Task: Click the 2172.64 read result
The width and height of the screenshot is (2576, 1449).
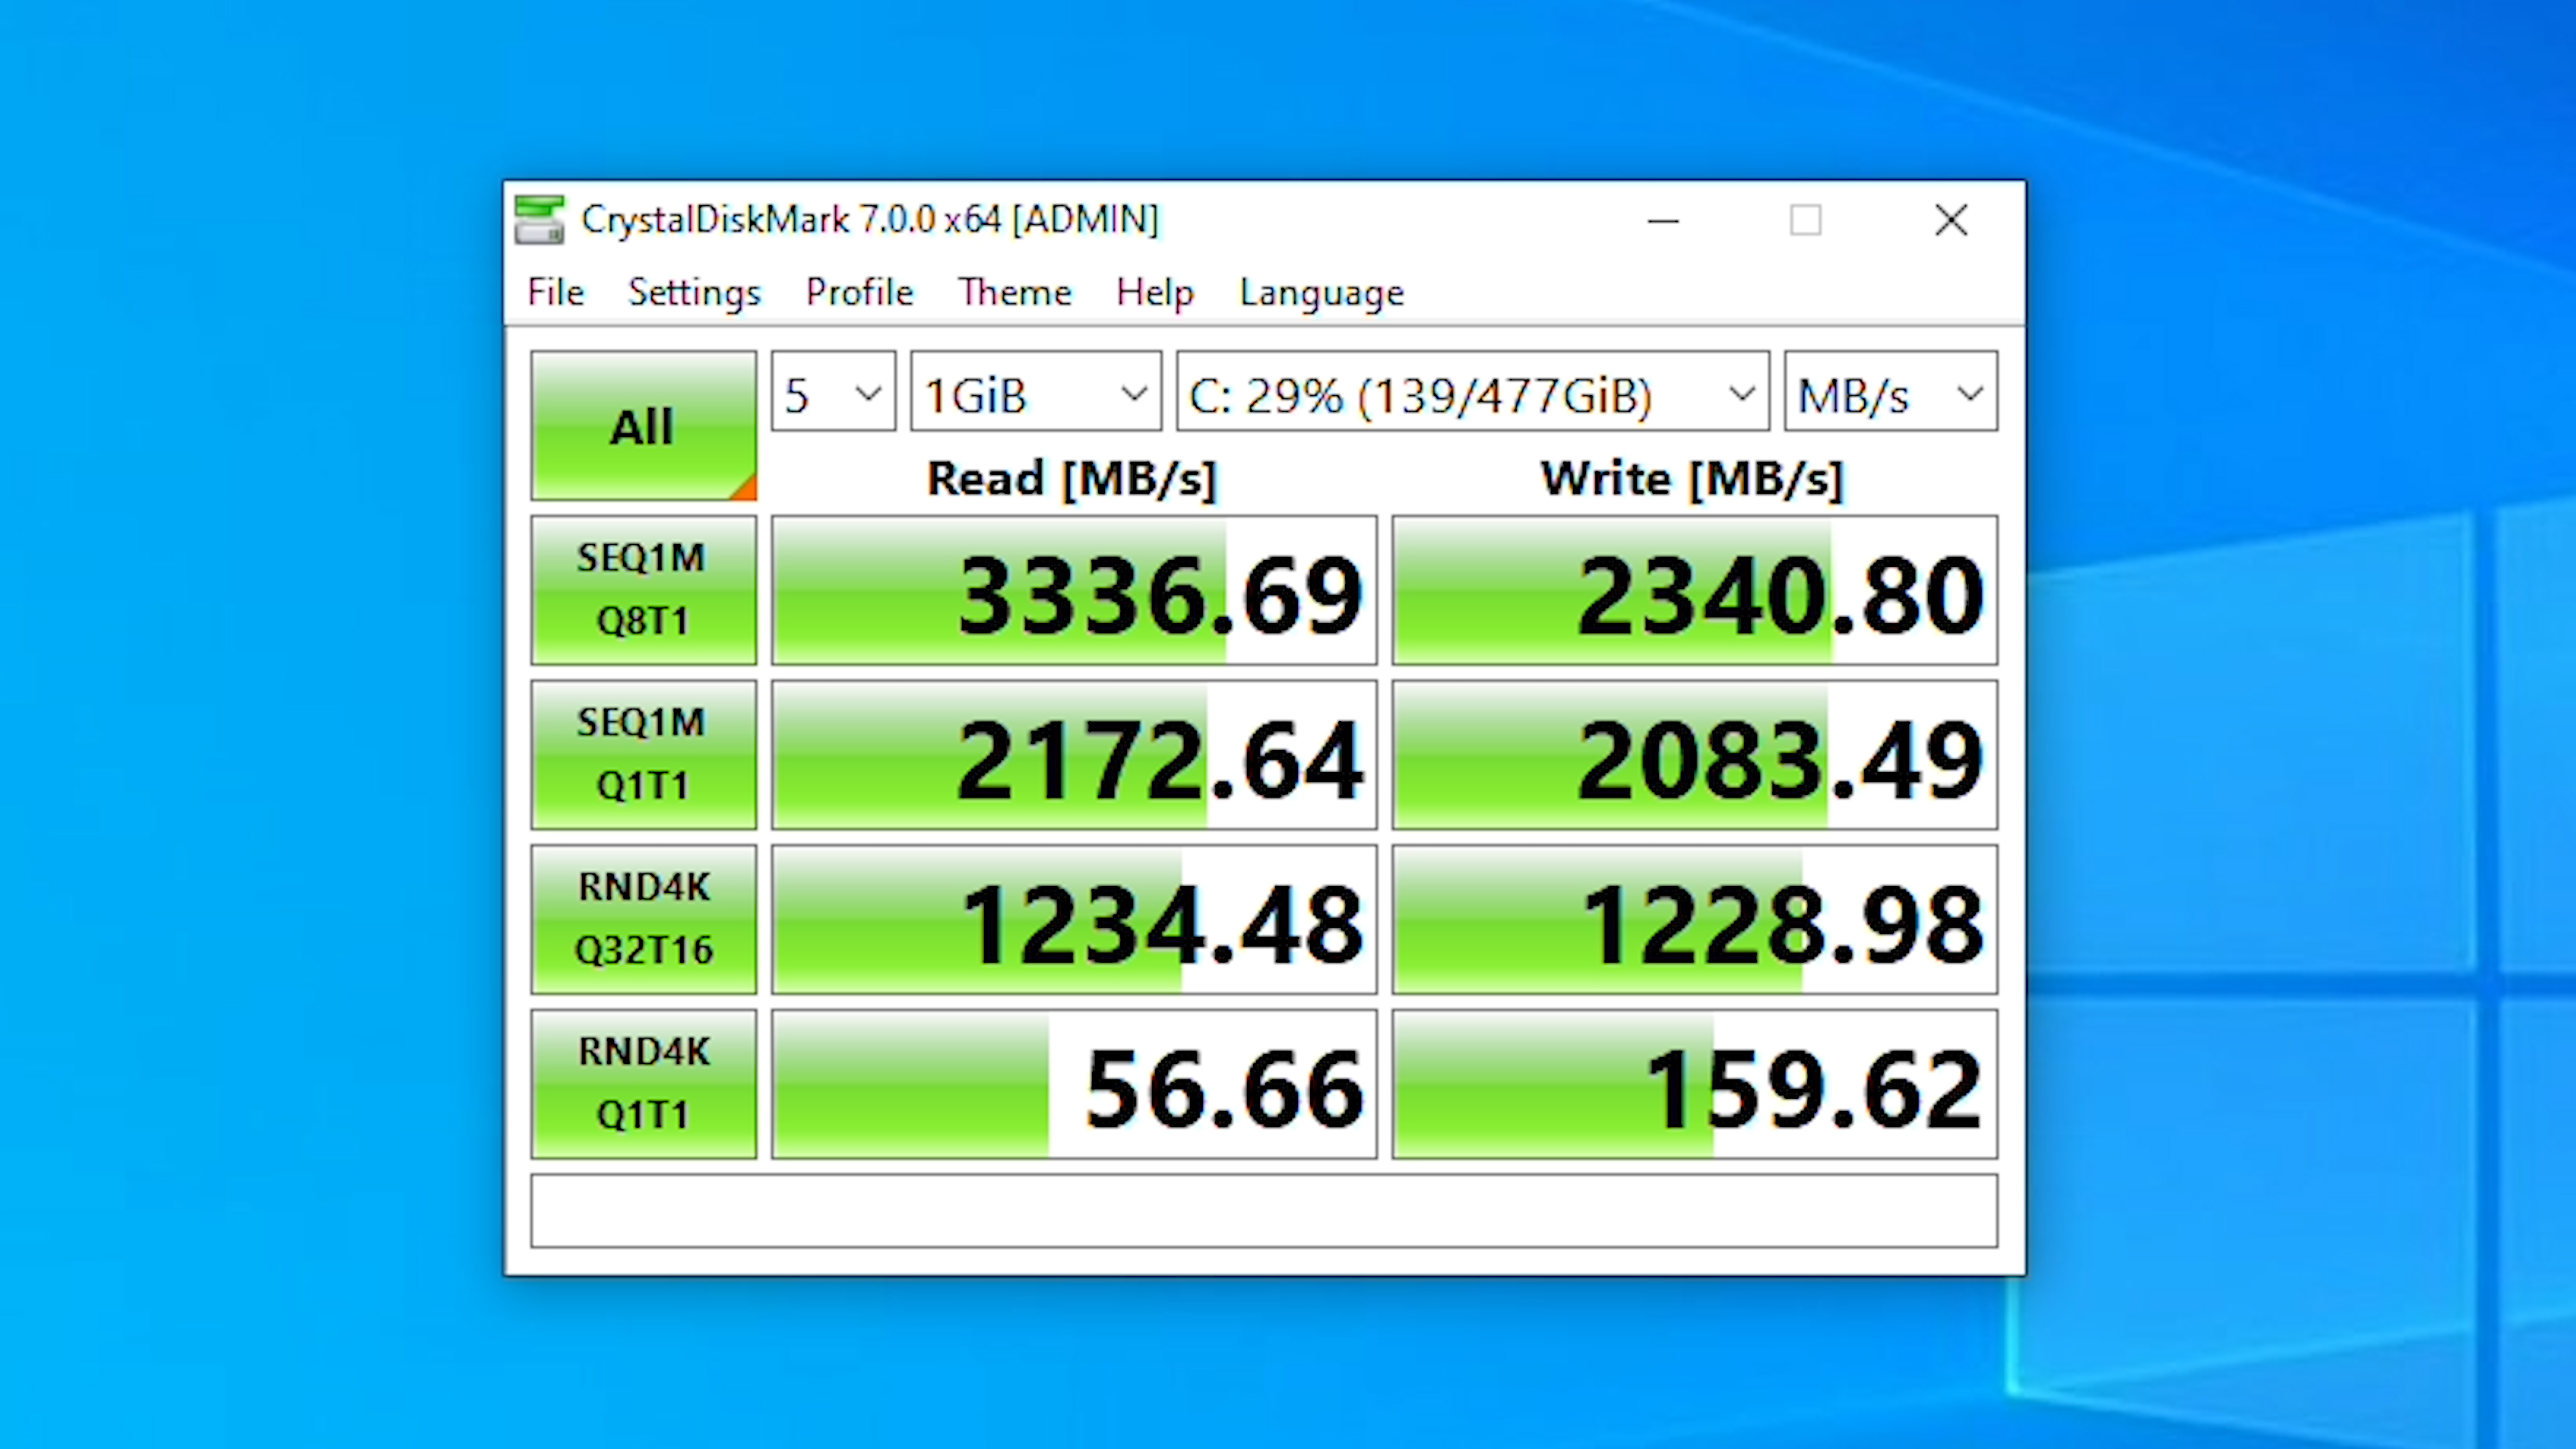Action: [1074, 754]
